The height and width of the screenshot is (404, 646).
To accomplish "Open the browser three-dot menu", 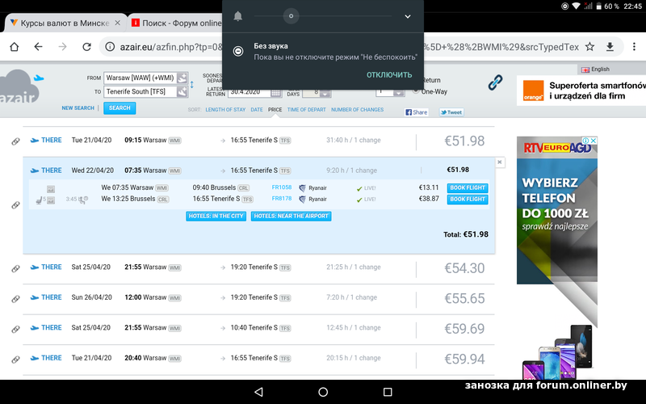I will point(634,47).
